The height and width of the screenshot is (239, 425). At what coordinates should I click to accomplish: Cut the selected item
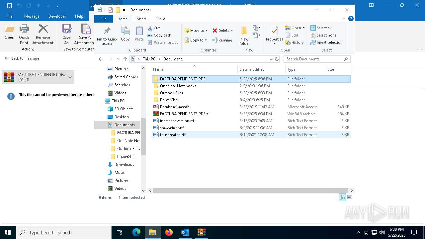coord(154,28)
